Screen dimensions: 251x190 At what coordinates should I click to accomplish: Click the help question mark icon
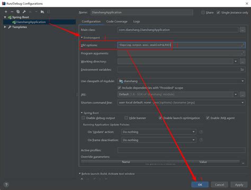6,185
